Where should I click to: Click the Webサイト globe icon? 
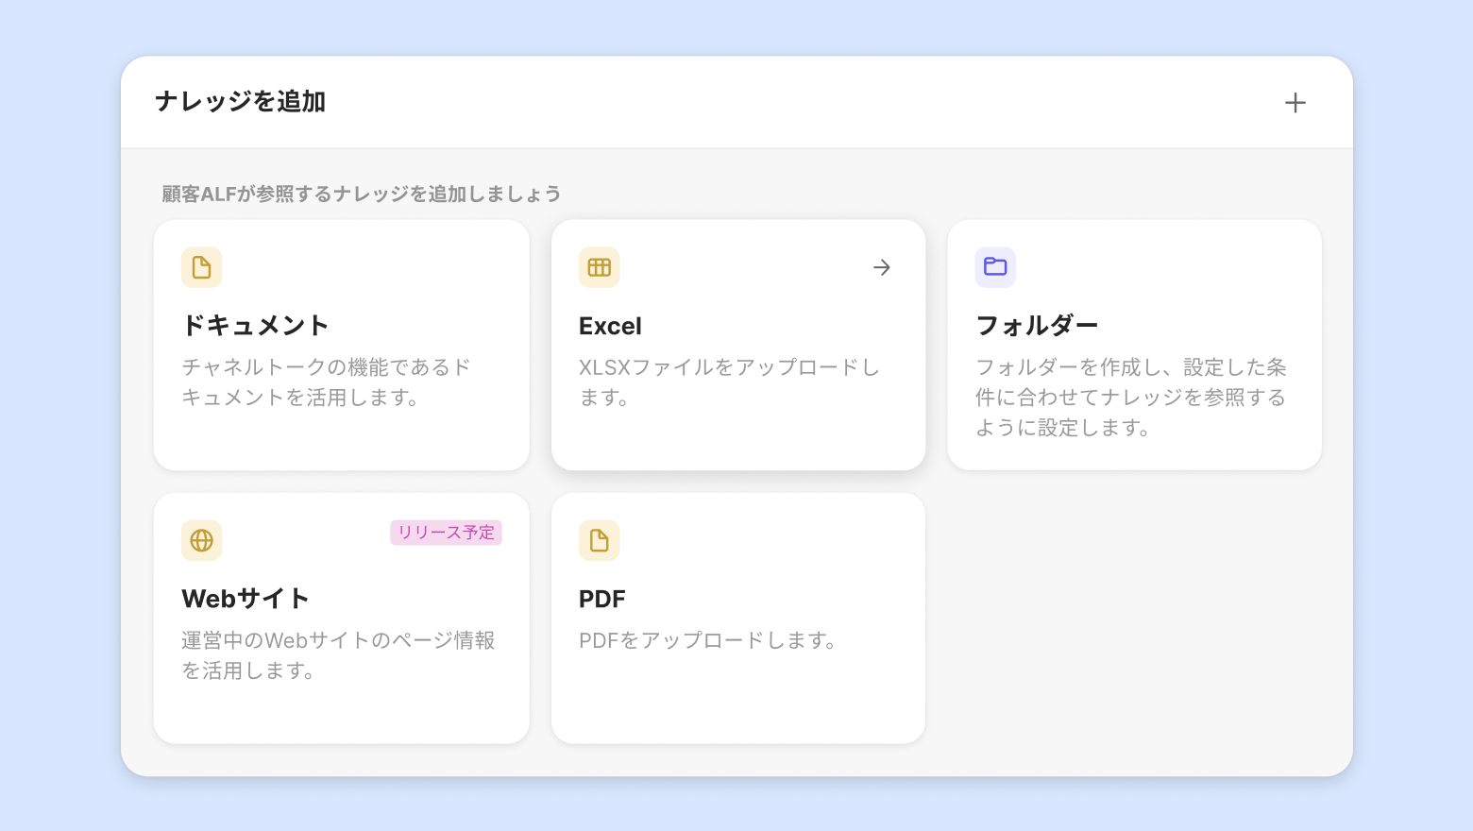[201, 540]
